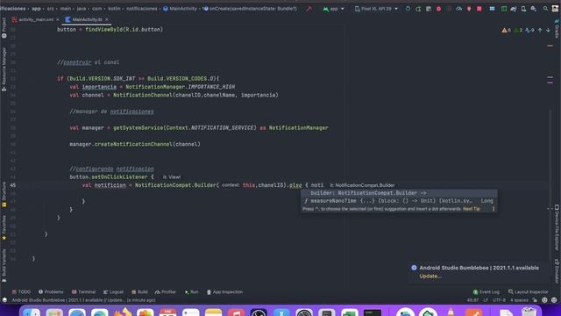
Task: Click the Sync Project with Gradle elephant icon
Action: (514, 9)
